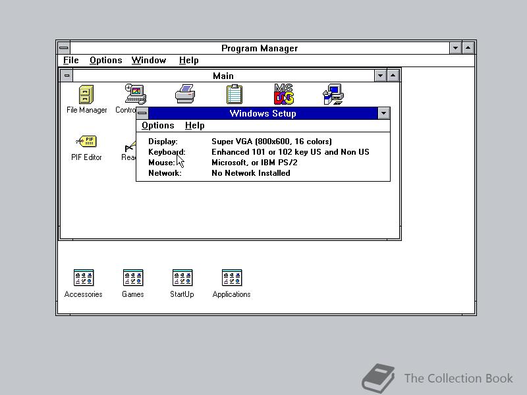Click the 'Network:' label
This screenshot has width=527, height=395.
pyautogui.click(x=165, y=173)
